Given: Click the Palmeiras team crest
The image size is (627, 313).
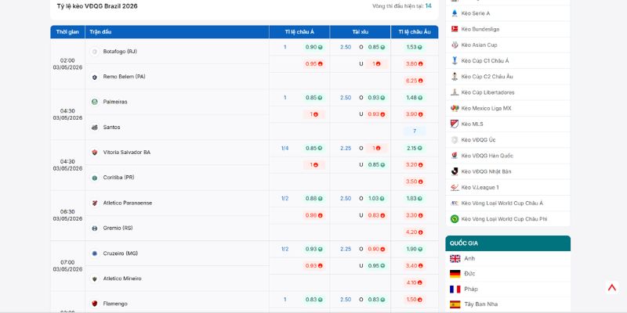Looking at the screenshot, I should point(94,102).
